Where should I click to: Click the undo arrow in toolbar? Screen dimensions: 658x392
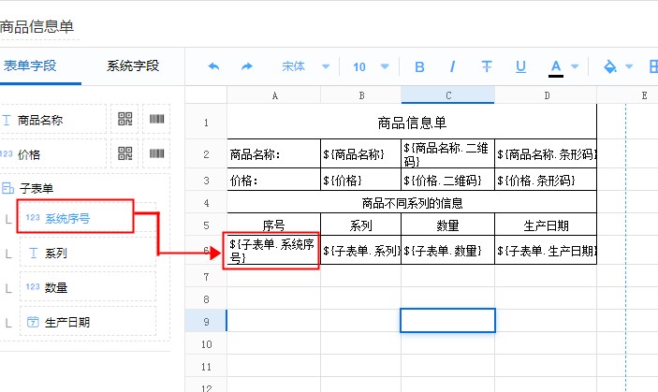click(x=213, y=66)
